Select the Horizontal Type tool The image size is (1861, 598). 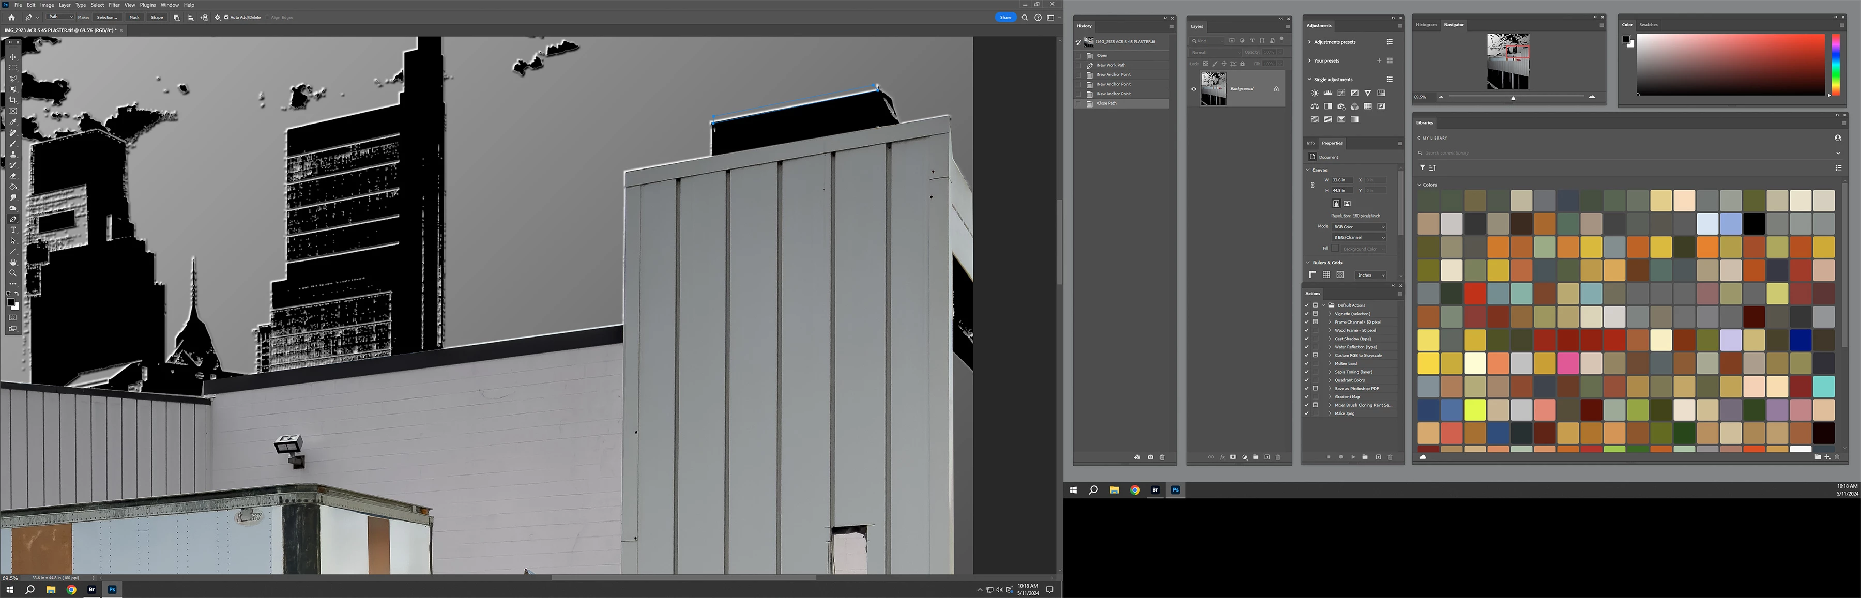13,229
